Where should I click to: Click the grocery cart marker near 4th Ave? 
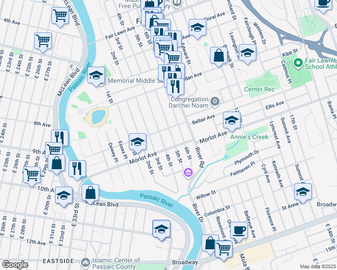click(x=60, y=17)
